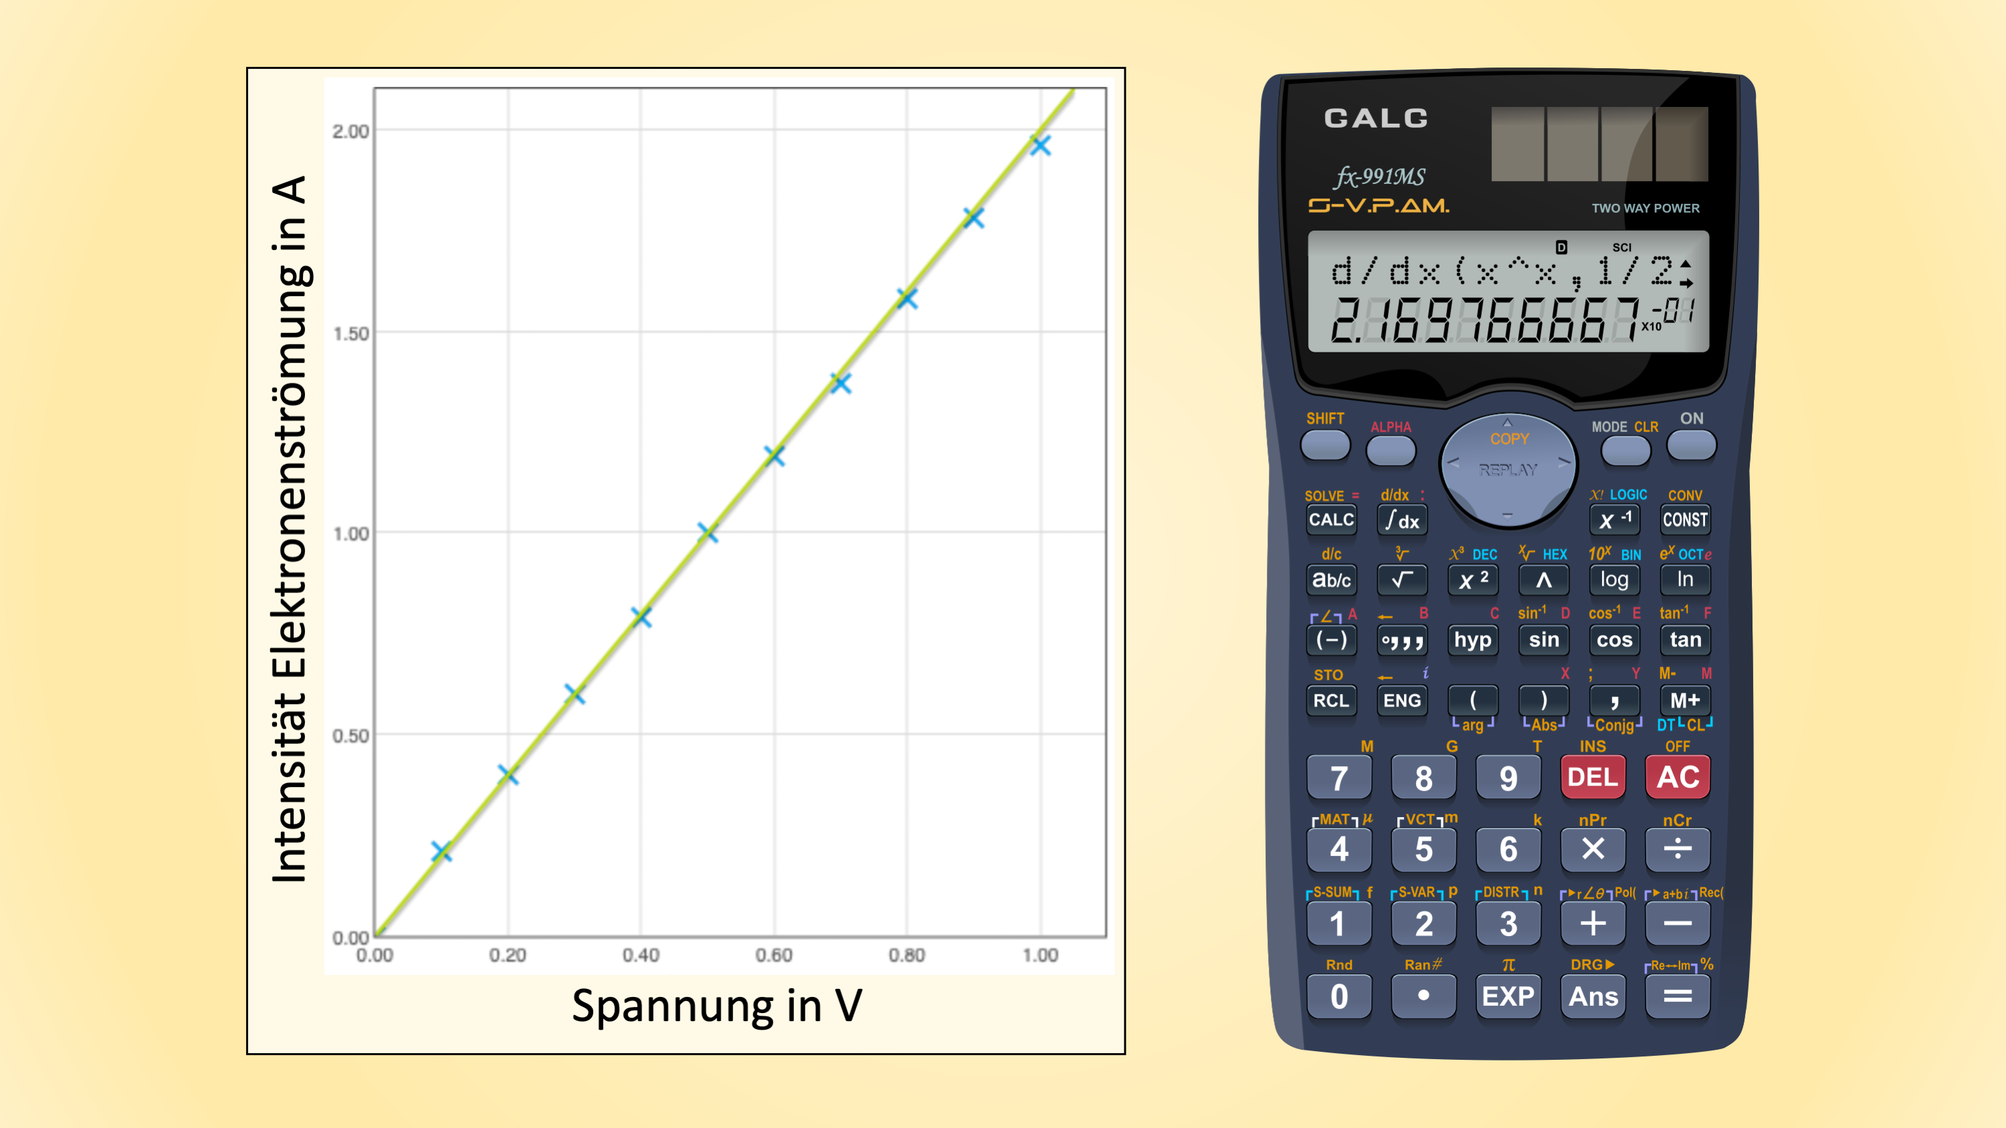Click the digit 3 key
This screenshot has width=2006, height=1128.
1508,923
